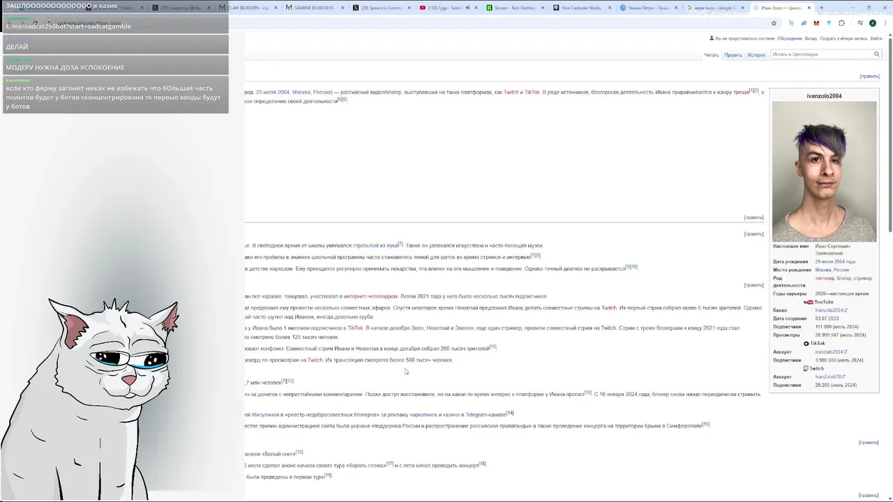Switch to the Stream - Kick Dashboard tab
893x502 pixels.
click(x=513, y=8)
